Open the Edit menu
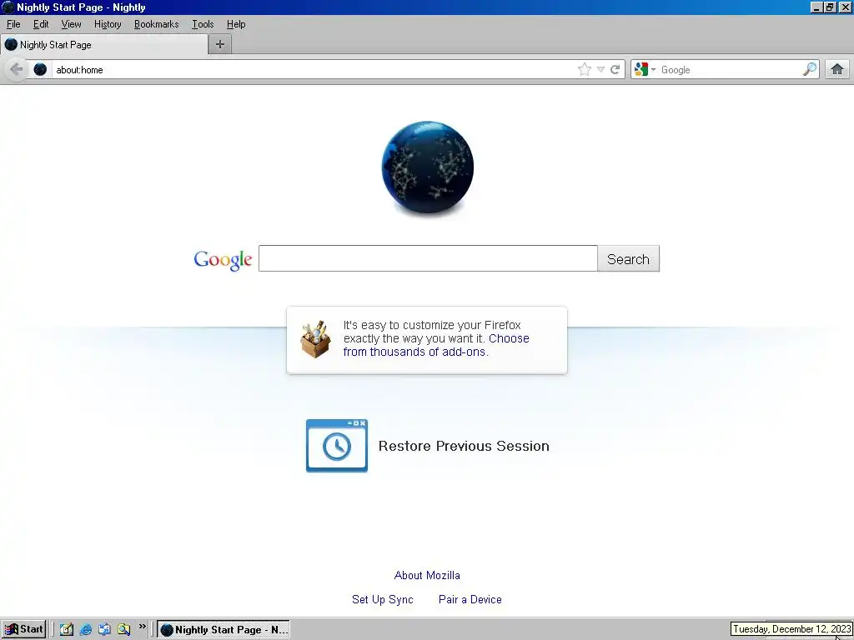Screen dimensions: 854x640 41,24
